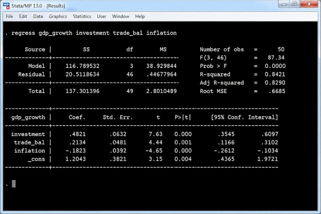Maximize the Stata Results window
321x214 pixels.
coord(295,4)
